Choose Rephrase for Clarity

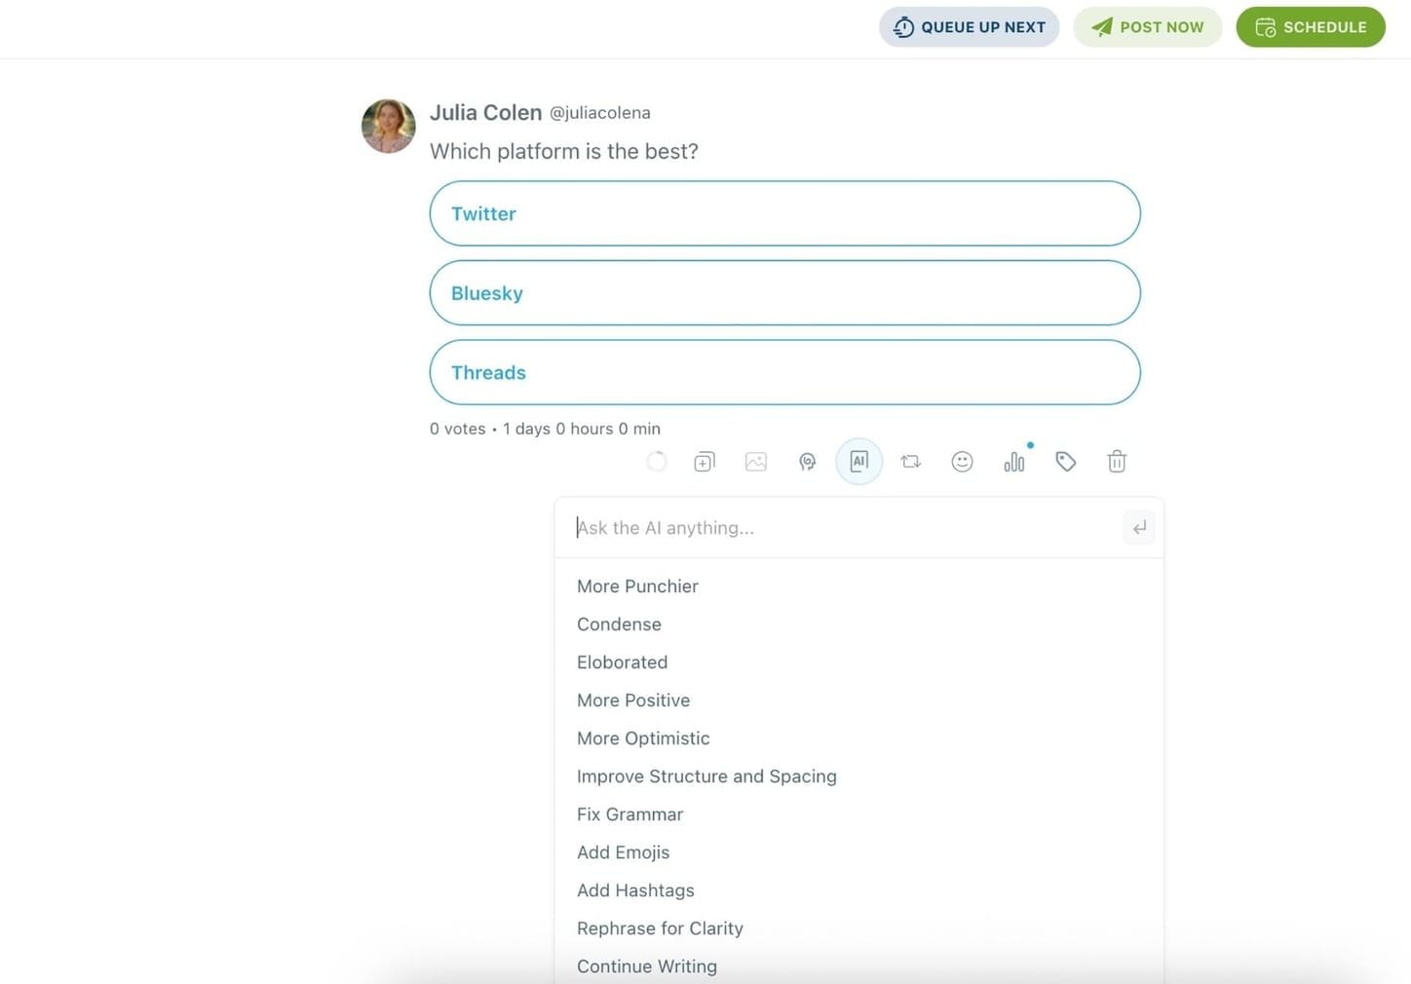660,927
